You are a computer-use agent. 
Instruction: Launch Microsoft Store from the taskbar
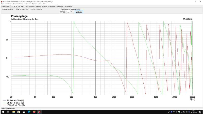click(19, 112)
